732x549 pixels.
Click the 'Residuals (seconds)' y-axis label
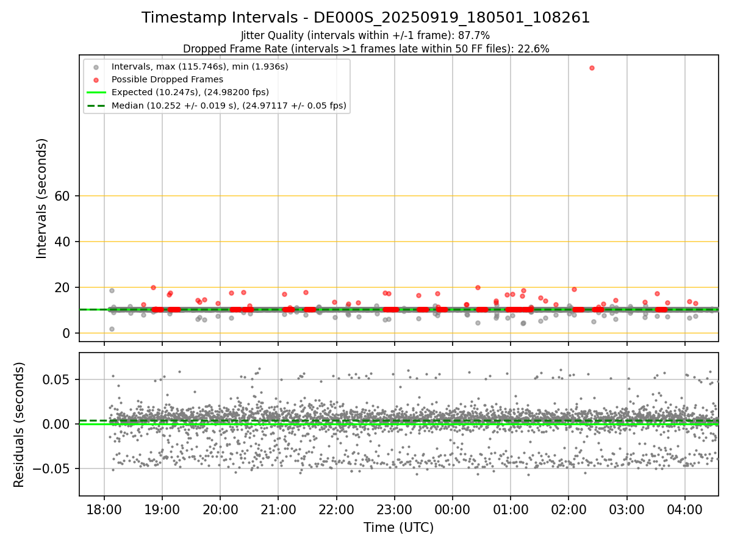coord(20,425)
